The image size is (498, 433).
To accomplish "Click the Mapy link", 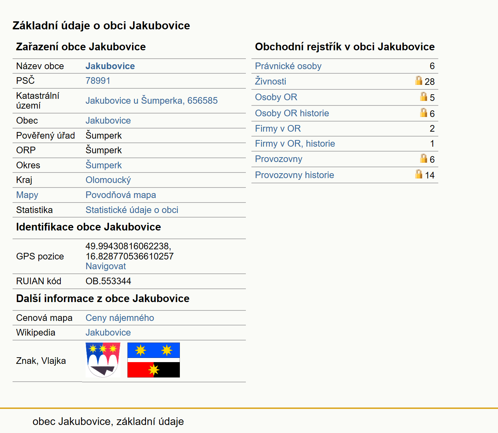I will coord(27,195).
